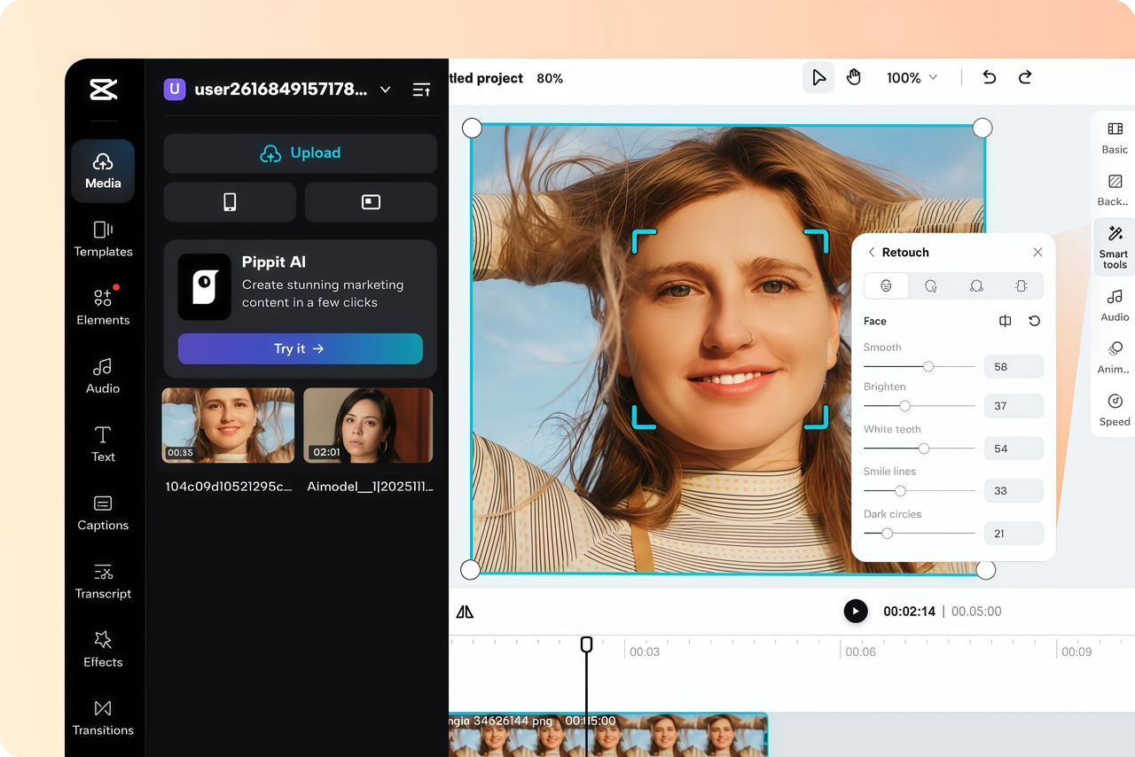Open the Media panel in the sidebar
Viewport: 1135px width, 757px height.
103,170
